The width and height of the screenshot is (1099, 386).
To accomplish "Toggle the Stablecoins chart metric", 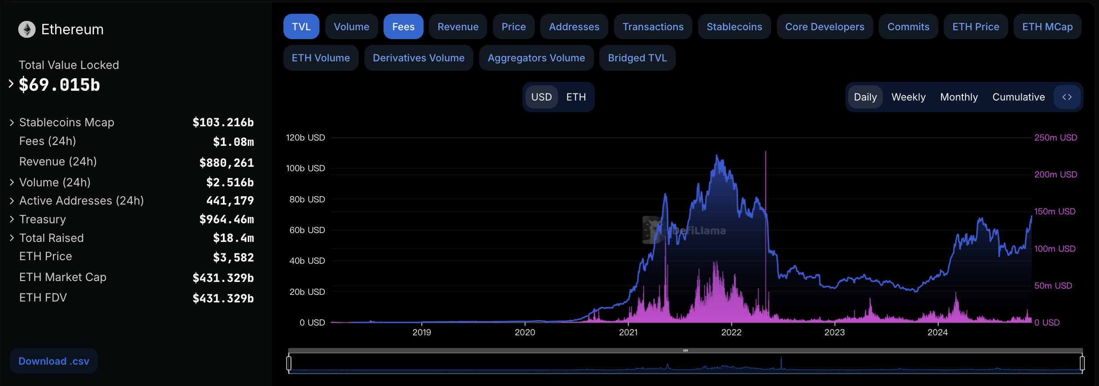I will 735,27.
